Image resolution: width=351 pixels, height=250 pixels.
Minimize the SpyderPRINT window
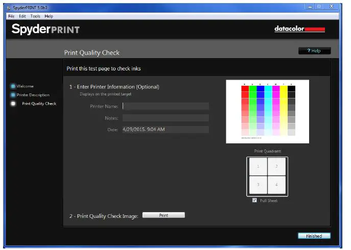[x=310, y=7]
